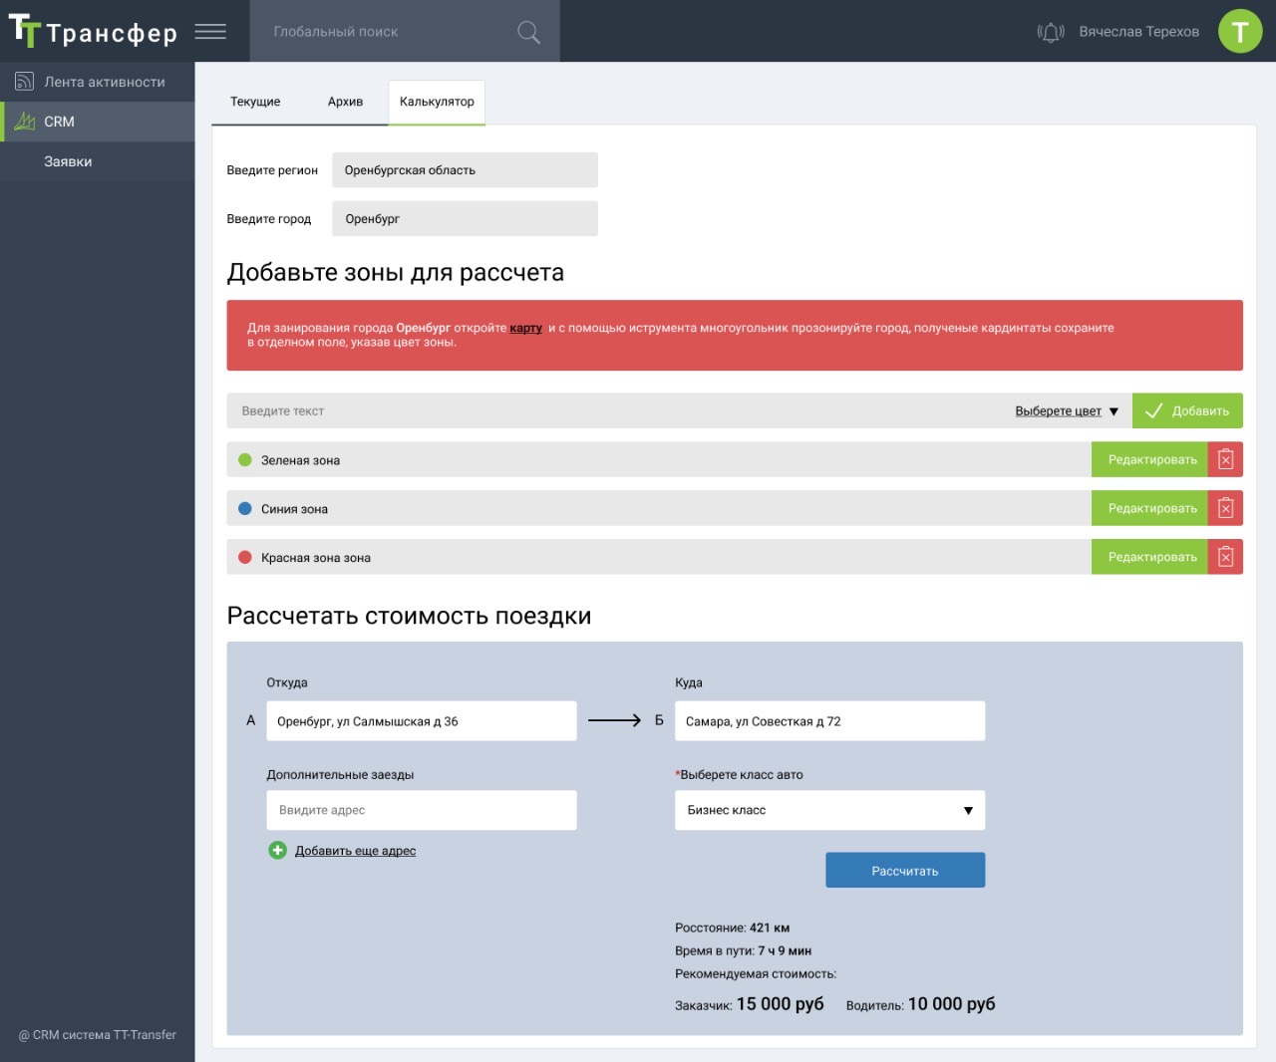Click the city field Оренбург
This screenshot has height=1062, width=1276.
(x=465, y=219)
